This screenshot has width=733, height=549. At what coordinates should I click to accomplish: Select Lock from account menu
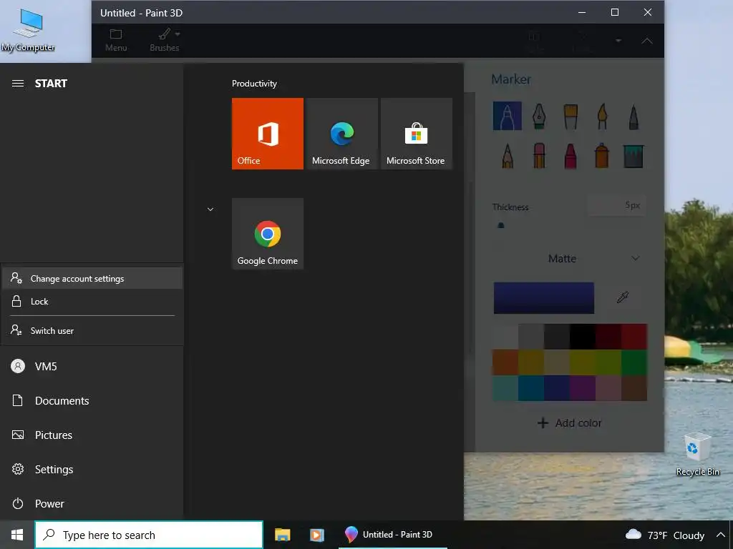pyautogui.click(x=92, y=302)
